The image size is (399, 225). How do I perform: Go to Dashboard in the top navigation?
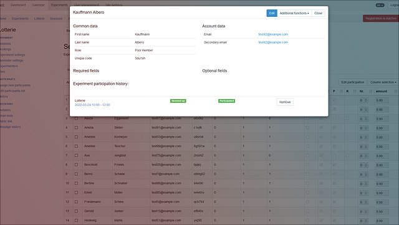pyautogui.click(x=18, y=5)
